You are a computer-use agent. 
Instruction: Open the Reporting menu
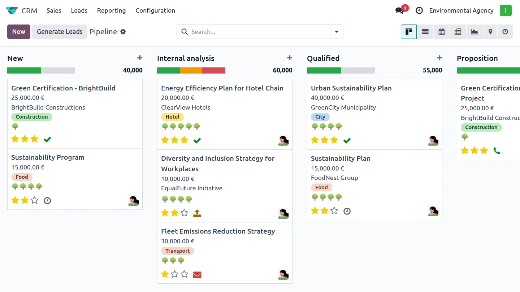click(111, 10)
